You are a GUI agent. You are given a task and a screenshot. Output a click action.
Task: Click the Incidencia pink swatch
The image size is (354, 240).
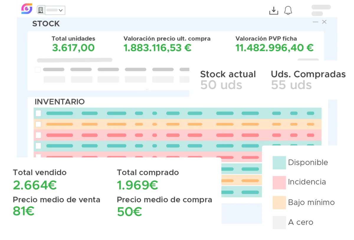click(x=279, y=183)
